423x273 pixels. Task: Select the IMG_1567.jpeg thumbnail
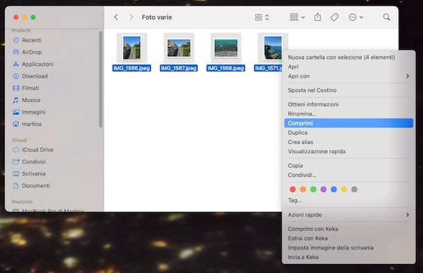tap(179, 48)
